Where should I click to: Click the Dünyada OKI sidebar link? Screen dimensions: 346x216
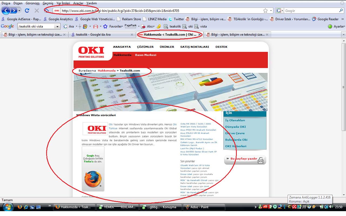pyautogui.click(x=235, y=127)
